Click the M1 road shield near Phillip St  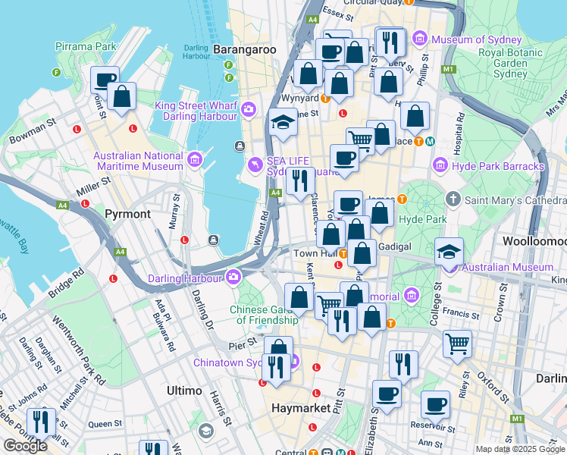448,69
